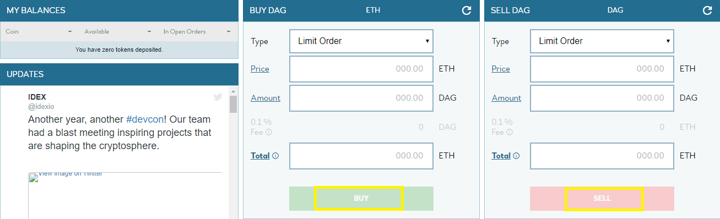Refresh the Sell DAG panel
720x219 pixels.
(x=707, y=10)
